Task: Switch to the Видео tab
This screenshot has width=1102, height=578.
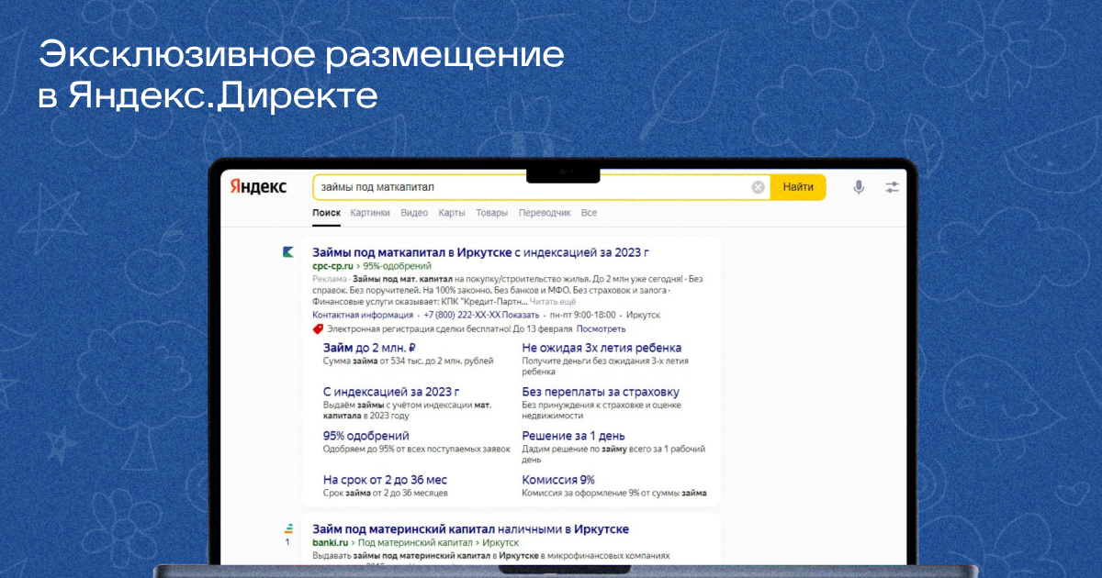Action: (414, 213)
